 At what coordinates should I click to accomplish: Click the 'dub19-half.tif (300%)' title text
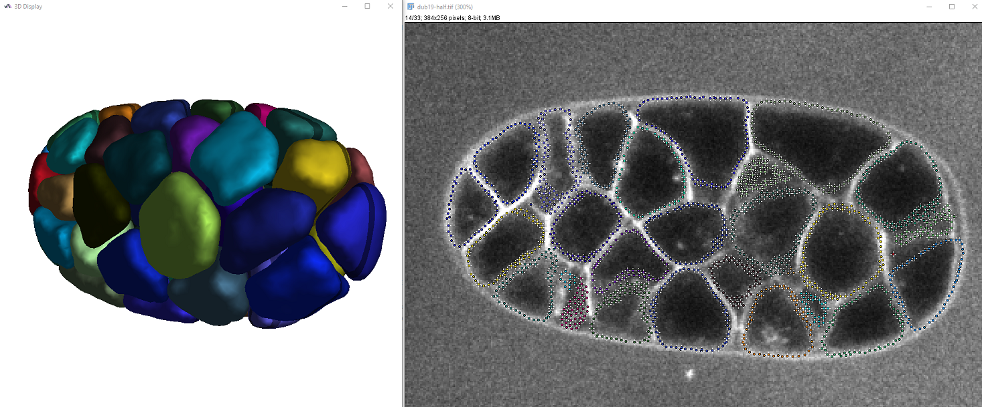click(x=445, y=7)
